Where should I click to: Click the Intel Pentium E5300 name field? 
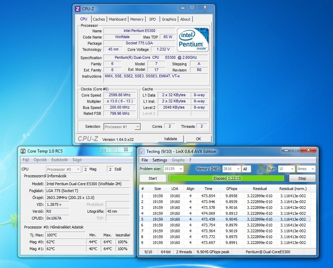tap(139, 31)
